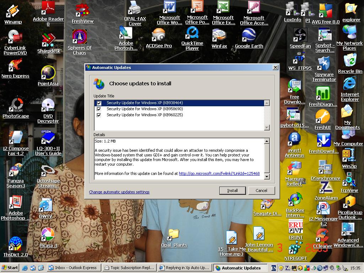Select the 'Security Update for Windows XP (KB960225)' row
364x273 pixels.
[x=179, y=115]
